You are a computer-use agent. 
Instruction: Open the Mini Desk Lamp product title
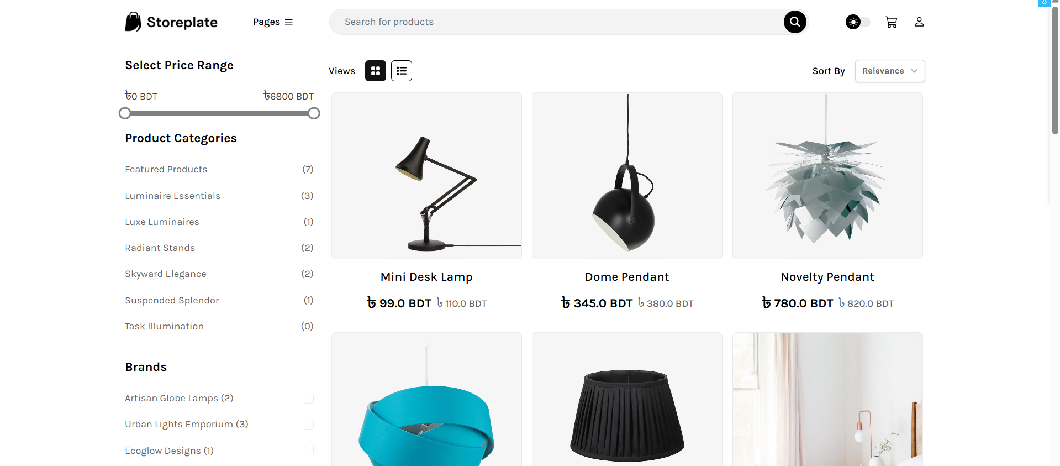[426, 277]
